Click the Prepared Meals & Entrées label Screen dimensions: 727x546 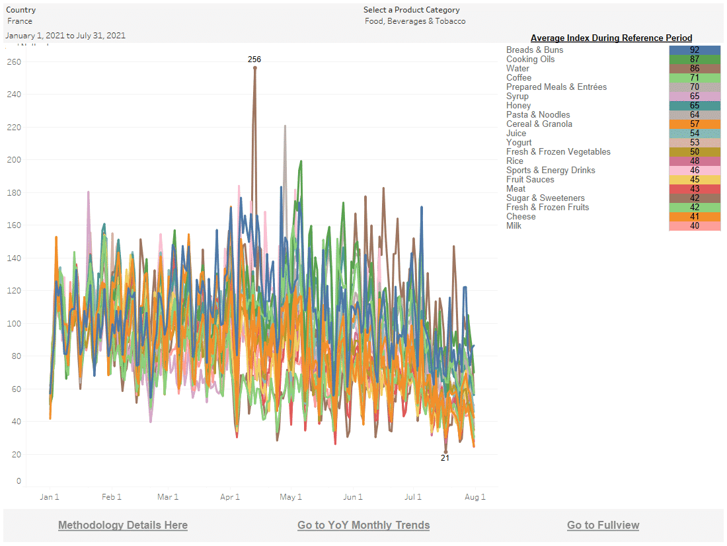click(x=556, y=87)
